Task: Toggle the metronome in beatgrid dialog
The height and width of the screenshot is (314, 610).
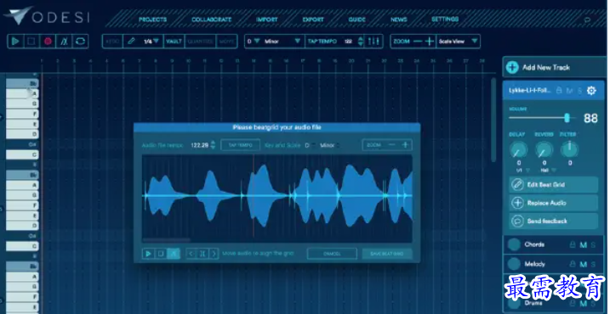Action: pos(174,254)
